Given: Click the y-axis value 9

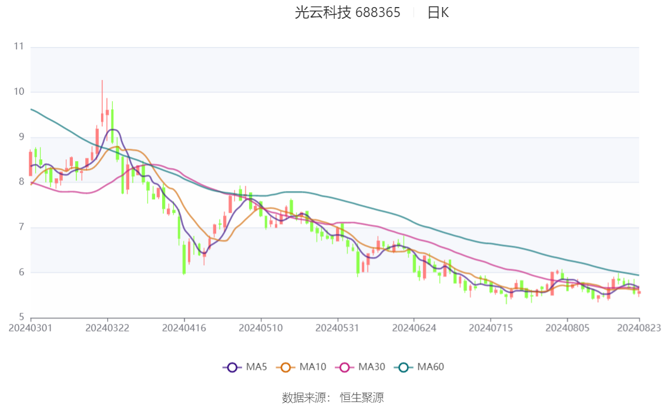Looking at the screenshot, I should [21, 137].
